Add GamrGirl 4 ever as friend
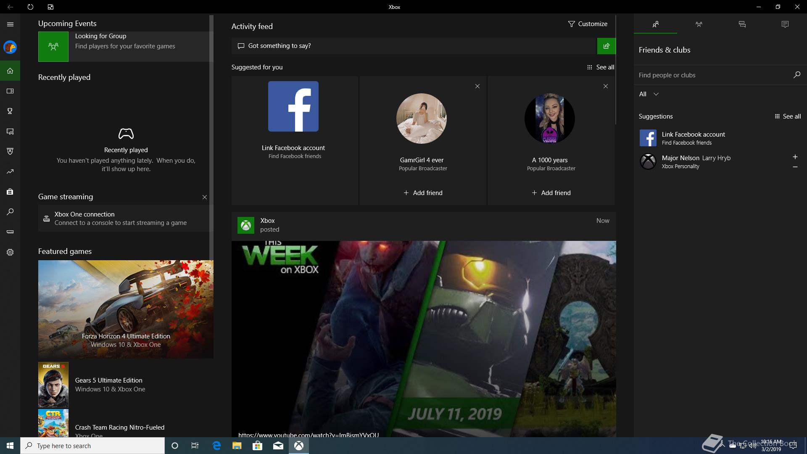 (x=423, y=193)
